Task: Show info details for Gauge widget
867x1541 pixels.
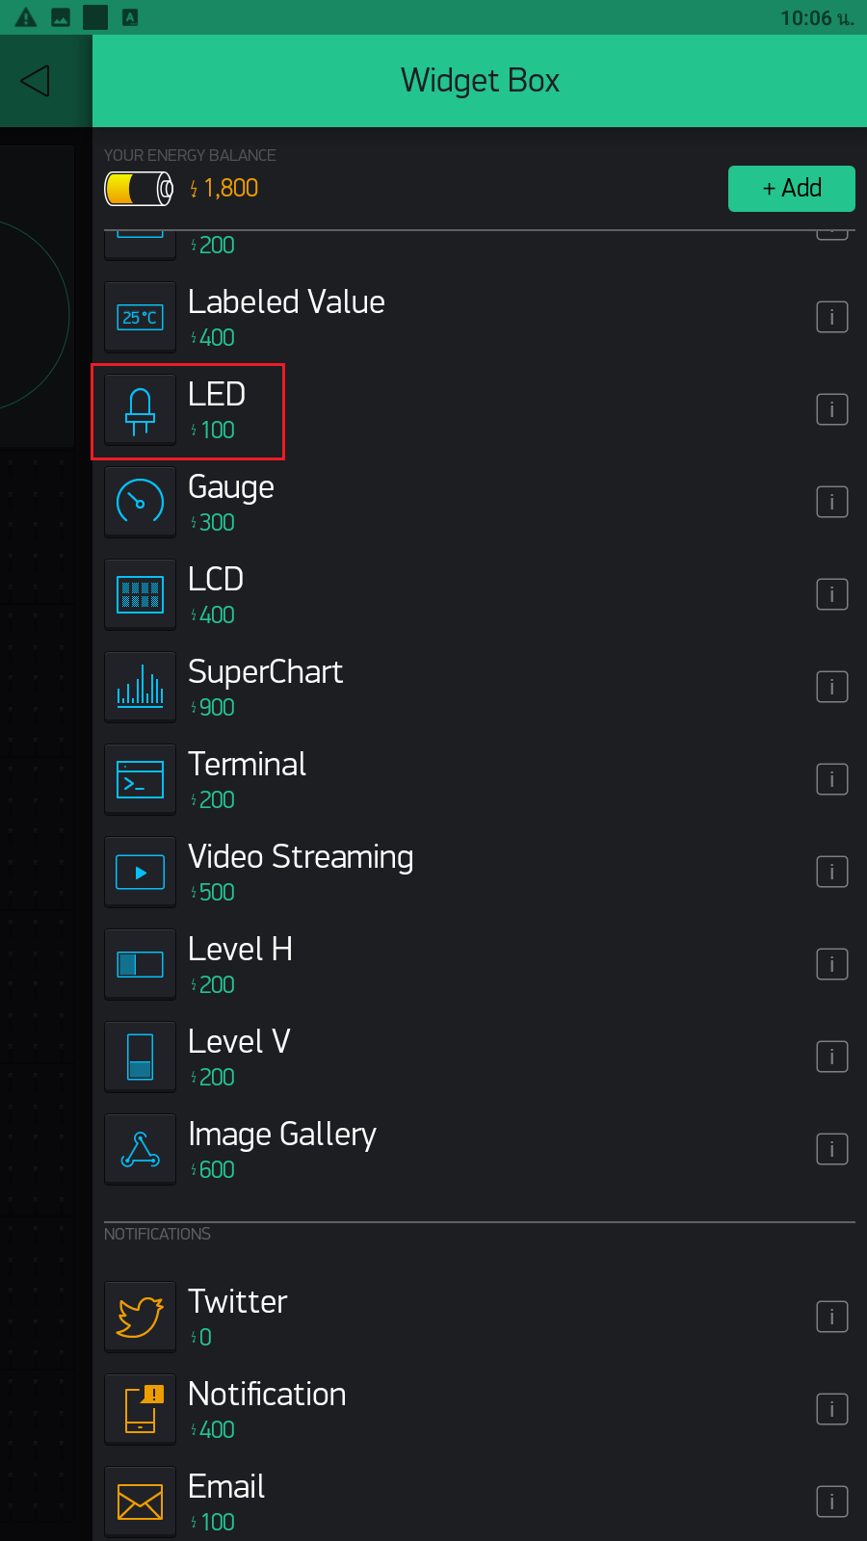Action: pyautogui.click(x=832, y=502)
